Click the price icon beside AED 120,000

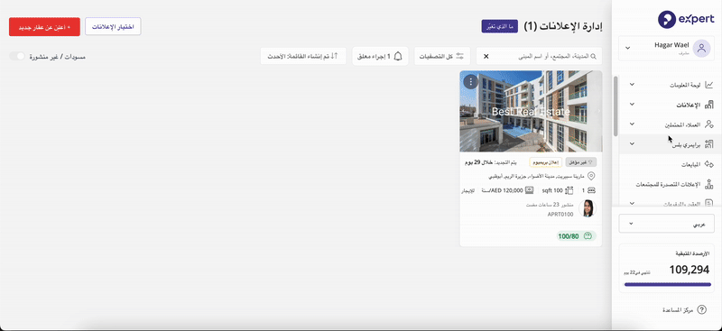click(x=530, y=190)
